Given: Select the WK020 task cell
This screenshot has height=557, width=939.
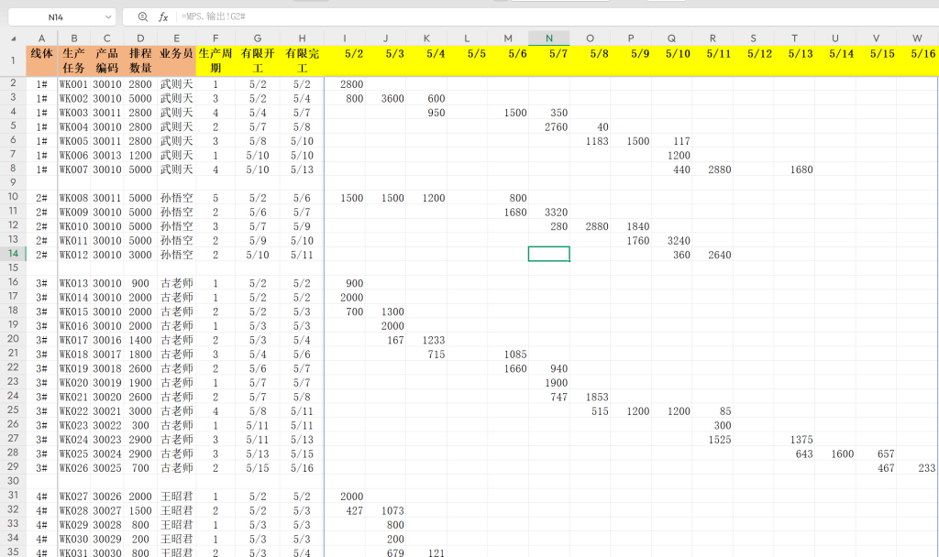Looking at the screenshot, I should point(73,383).
